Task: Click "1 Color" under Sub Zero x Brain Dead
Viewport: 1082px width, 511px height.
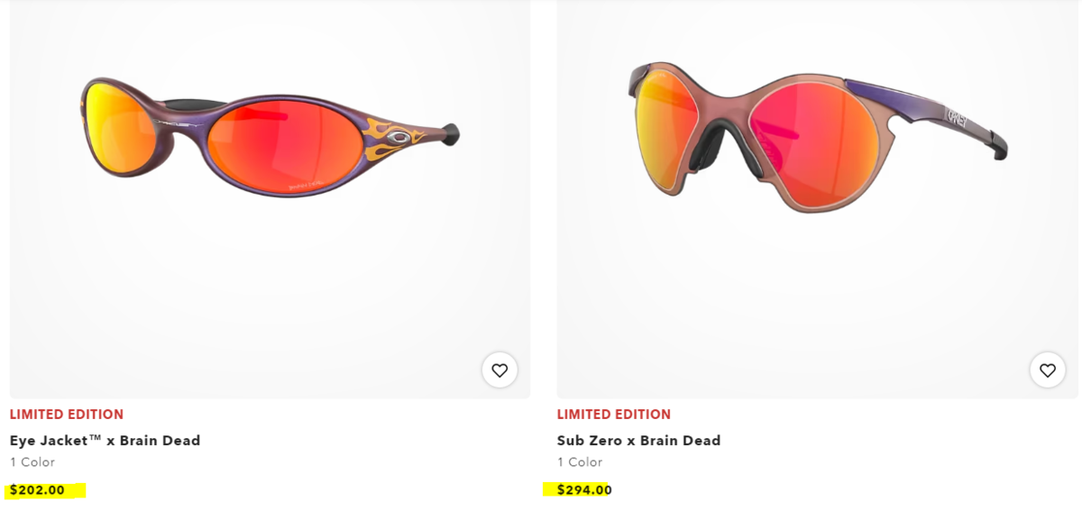Action: [580, 462]
